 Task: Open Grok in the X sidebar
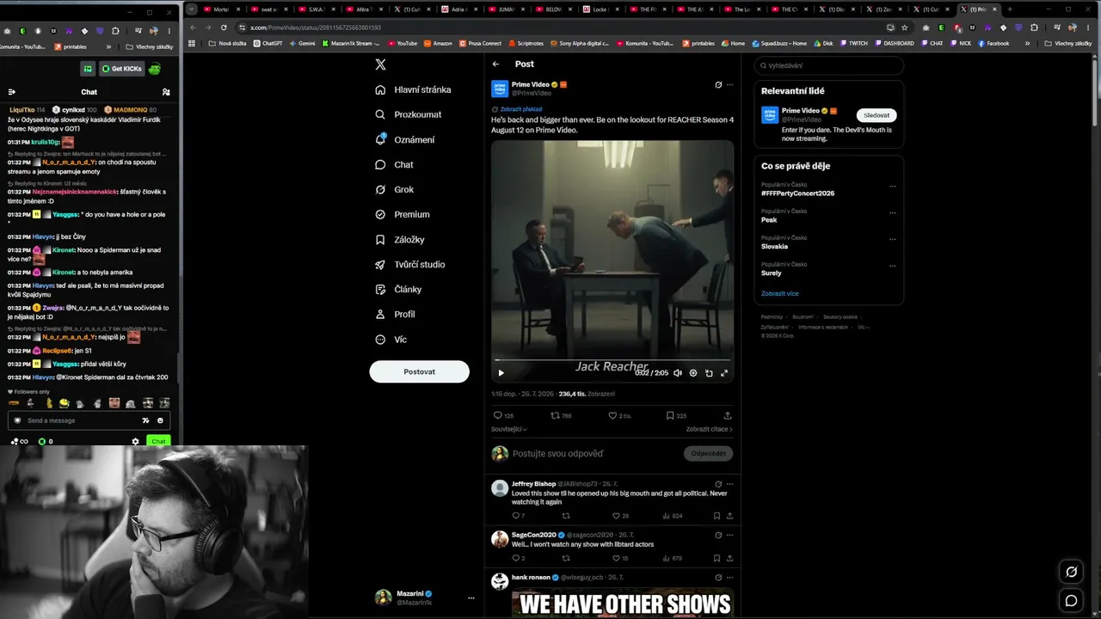point(394,189)
